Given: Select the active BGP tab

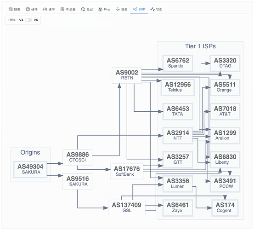Looking at the screenshot, I should click(x=139, y=9).
